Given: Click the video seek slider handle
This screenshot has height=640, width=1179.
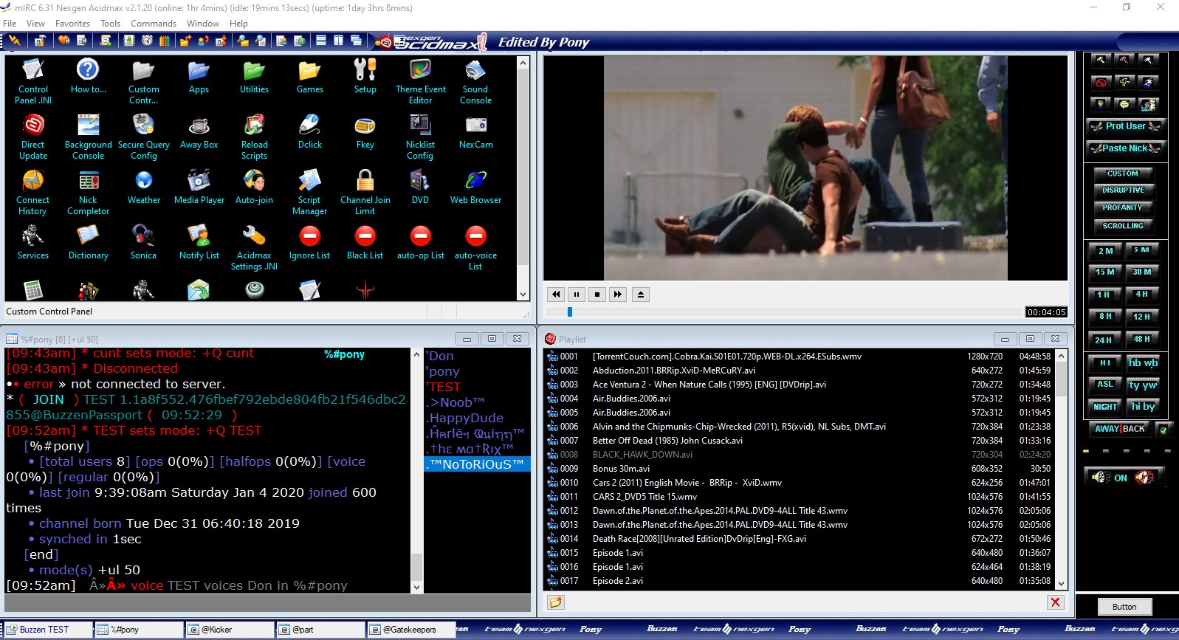Looking at the screenshot, I should pyautogui.click(x=570, y=312).
